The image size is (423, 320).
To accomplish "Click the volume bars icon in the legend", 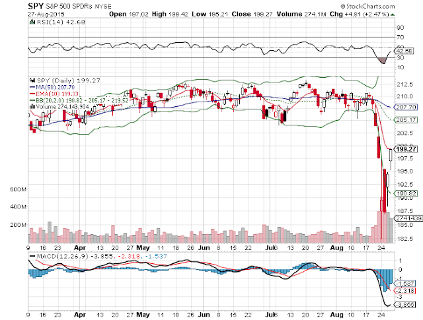I will point(32,106).
